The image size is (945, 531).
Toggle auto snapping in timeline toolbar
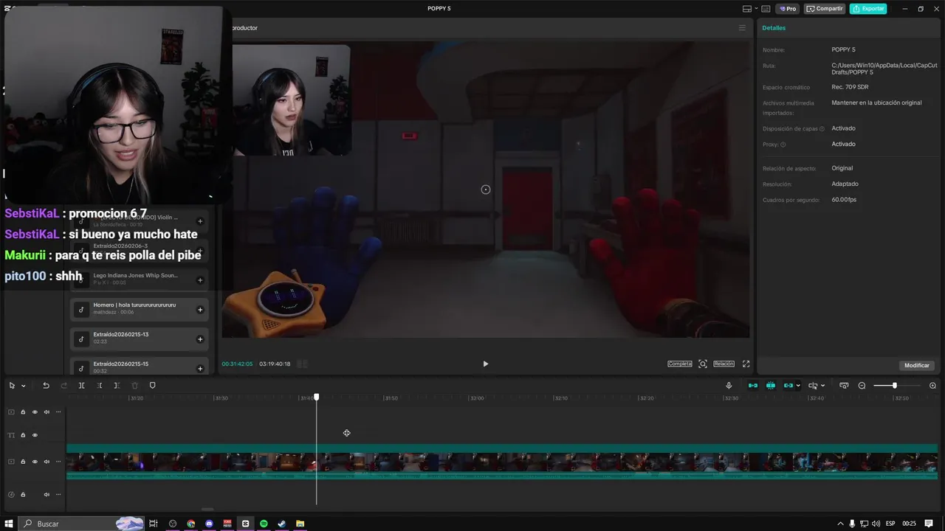point(771,386)
